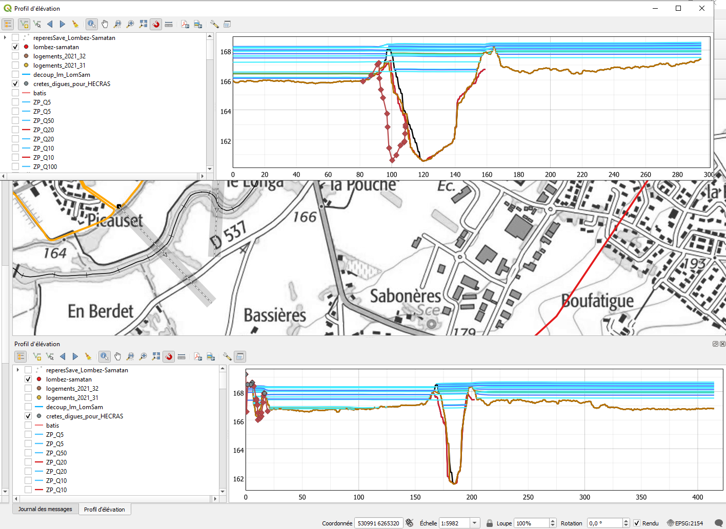726x529 pixels.
Task: Enable the batis layer checkbox
Action: coord(15,93)
